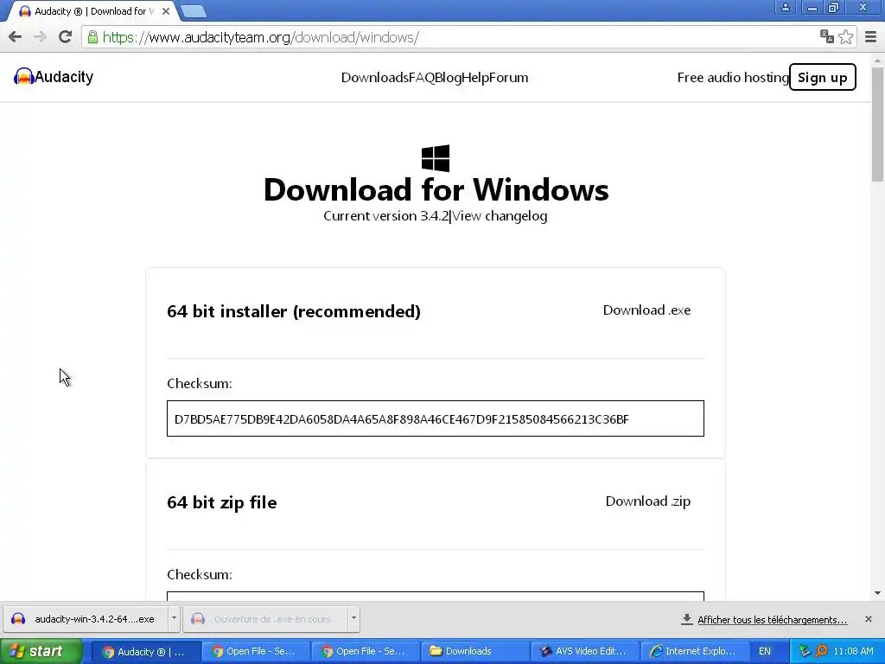885x664 pixels.
Task: Switch to AVS Video Editor taskbar button
Action: (x=585, y=652)
